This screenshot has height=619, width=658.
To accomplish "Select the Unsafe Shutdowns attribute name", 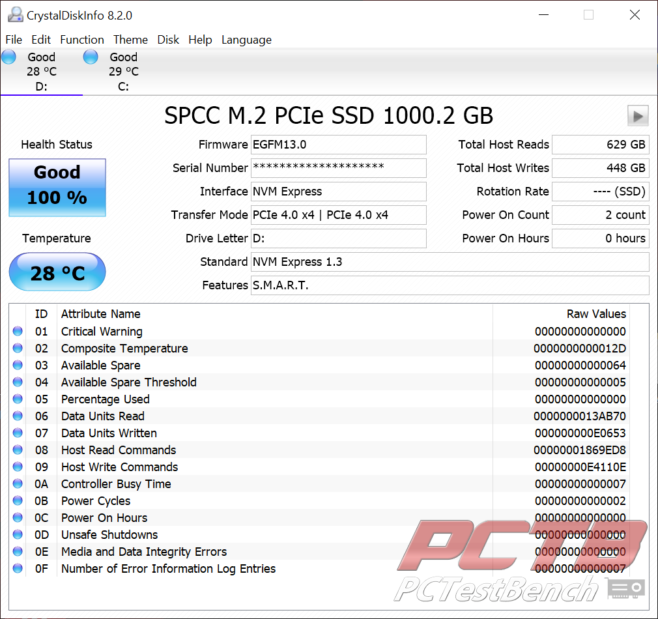I will pos(109,535).
